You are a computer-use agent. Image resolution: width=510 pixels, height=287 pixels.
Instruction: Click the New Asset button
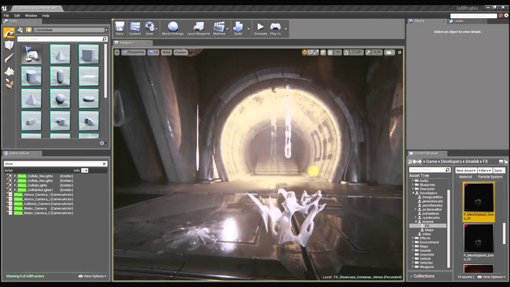(x=466, y=170)
